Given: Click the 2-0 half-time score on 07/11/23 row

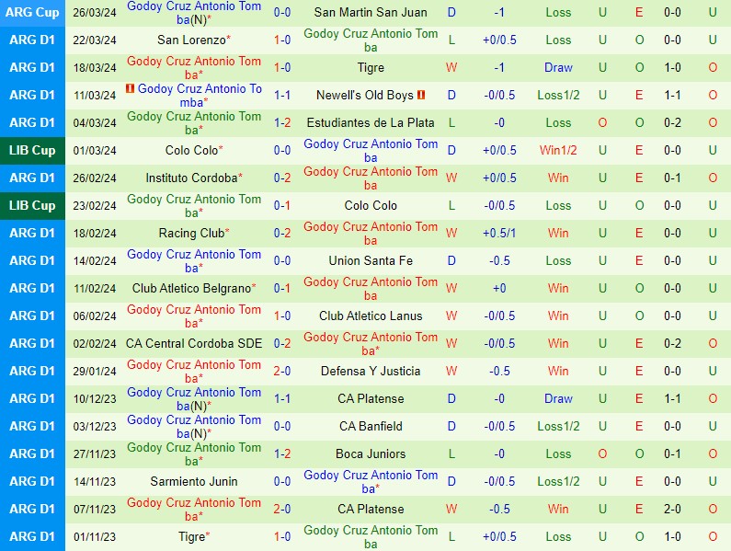Looking at the screenshot, I should (672, 509).
